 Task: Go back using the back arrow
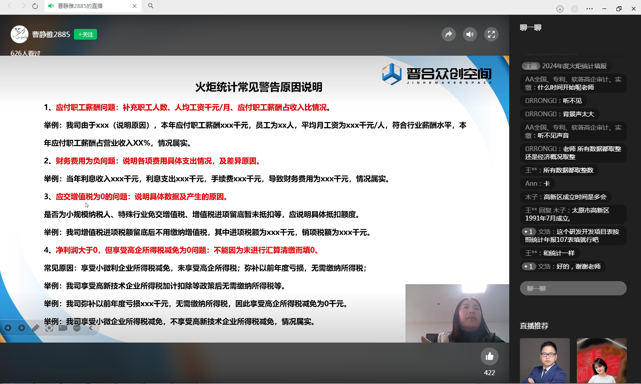pos(9,6)
